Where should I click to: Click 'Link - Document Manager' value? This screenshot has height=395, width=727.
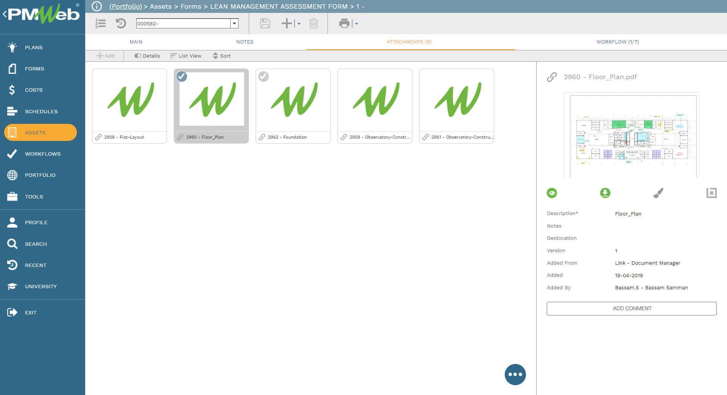(647, 263)
